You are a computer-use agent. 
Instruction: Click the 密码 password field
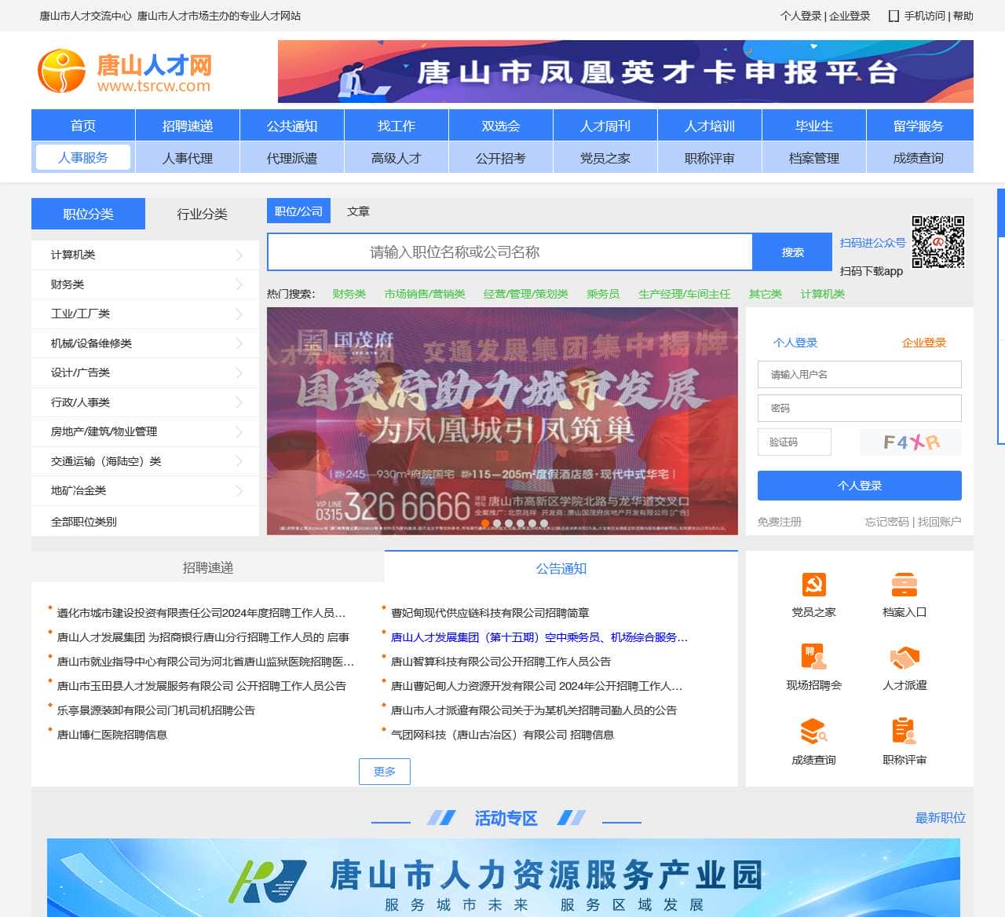pyautogui.click(x=860, y=409)
